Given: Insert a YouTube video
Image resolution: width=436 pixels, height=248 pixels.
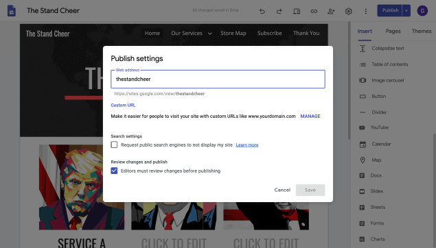Looking at the screenshot, I should (x=379, y=127).
